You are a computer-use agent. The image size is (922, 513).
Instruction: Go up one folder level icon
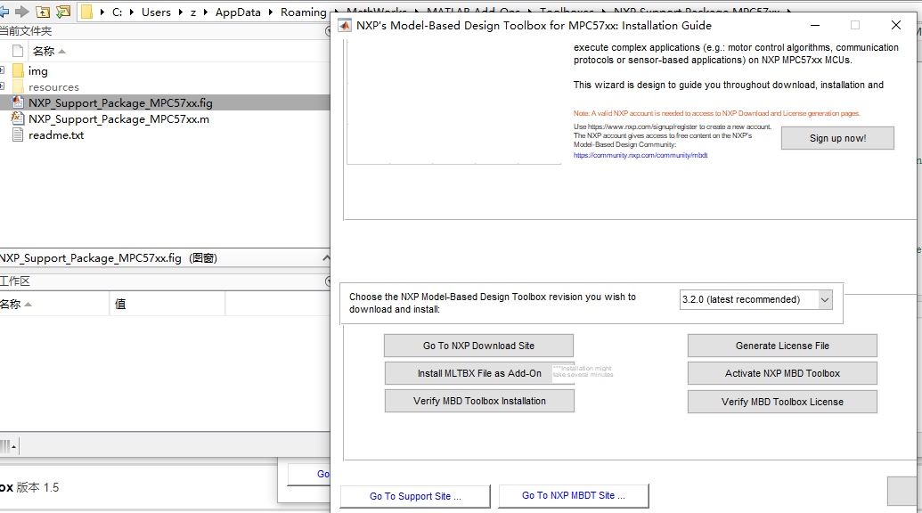click(43, 12)
